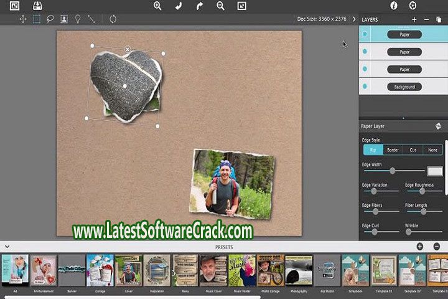Select the lasso selection tool

(50, 19)
